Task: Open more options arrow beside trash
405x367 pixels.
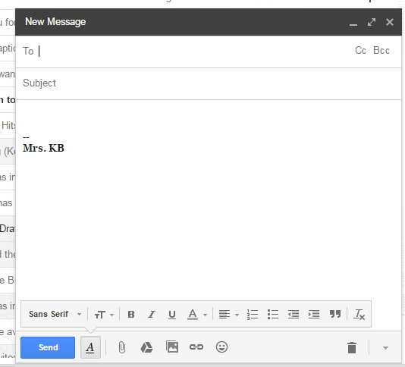Action: [385, 347]
